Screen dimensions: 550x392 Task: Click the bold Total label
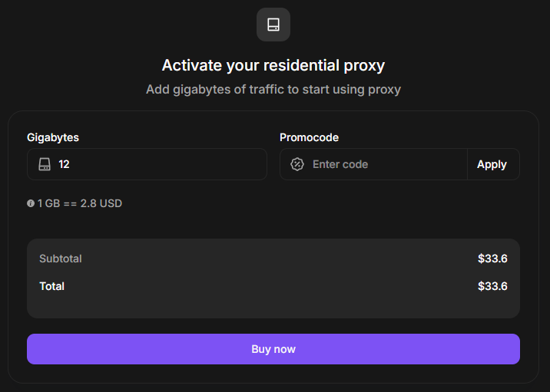tap(52, 286)
